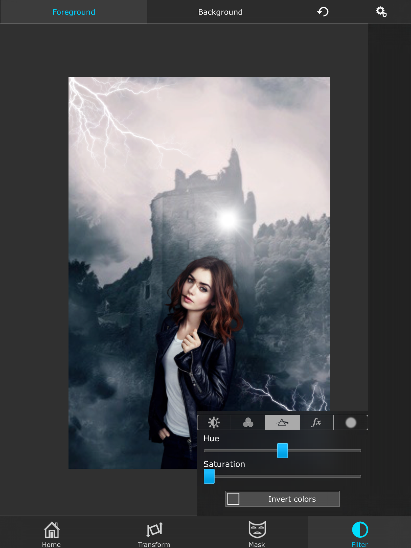Go to the Home tab

pos(51,533)
